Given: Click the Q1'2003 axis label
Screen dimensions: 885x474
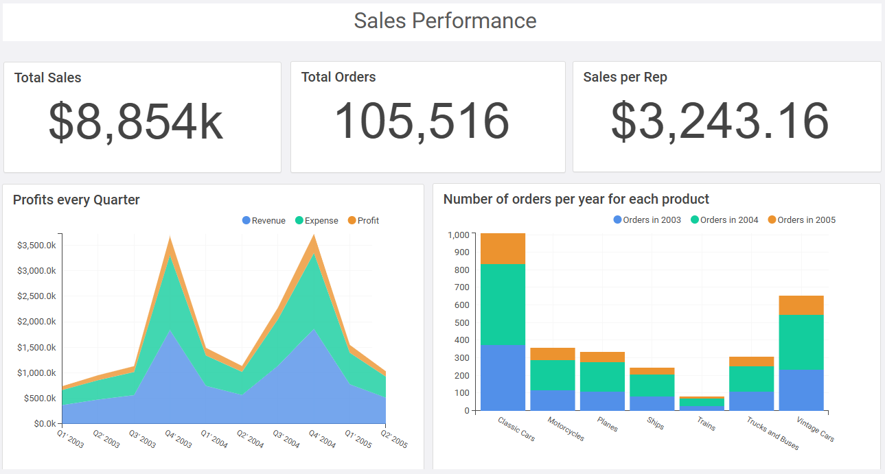Looking at the screenshot, I should click(x=69, y=439).
